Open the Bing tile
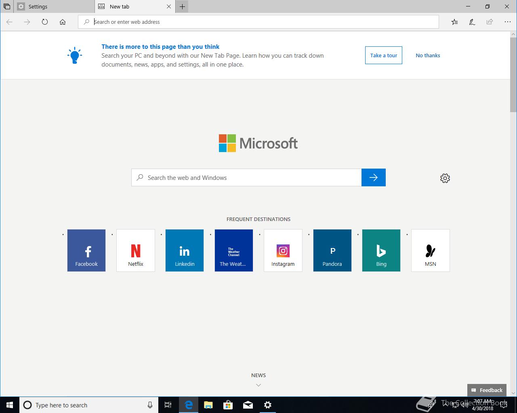517x413 pixels. [x=381, y=250]
